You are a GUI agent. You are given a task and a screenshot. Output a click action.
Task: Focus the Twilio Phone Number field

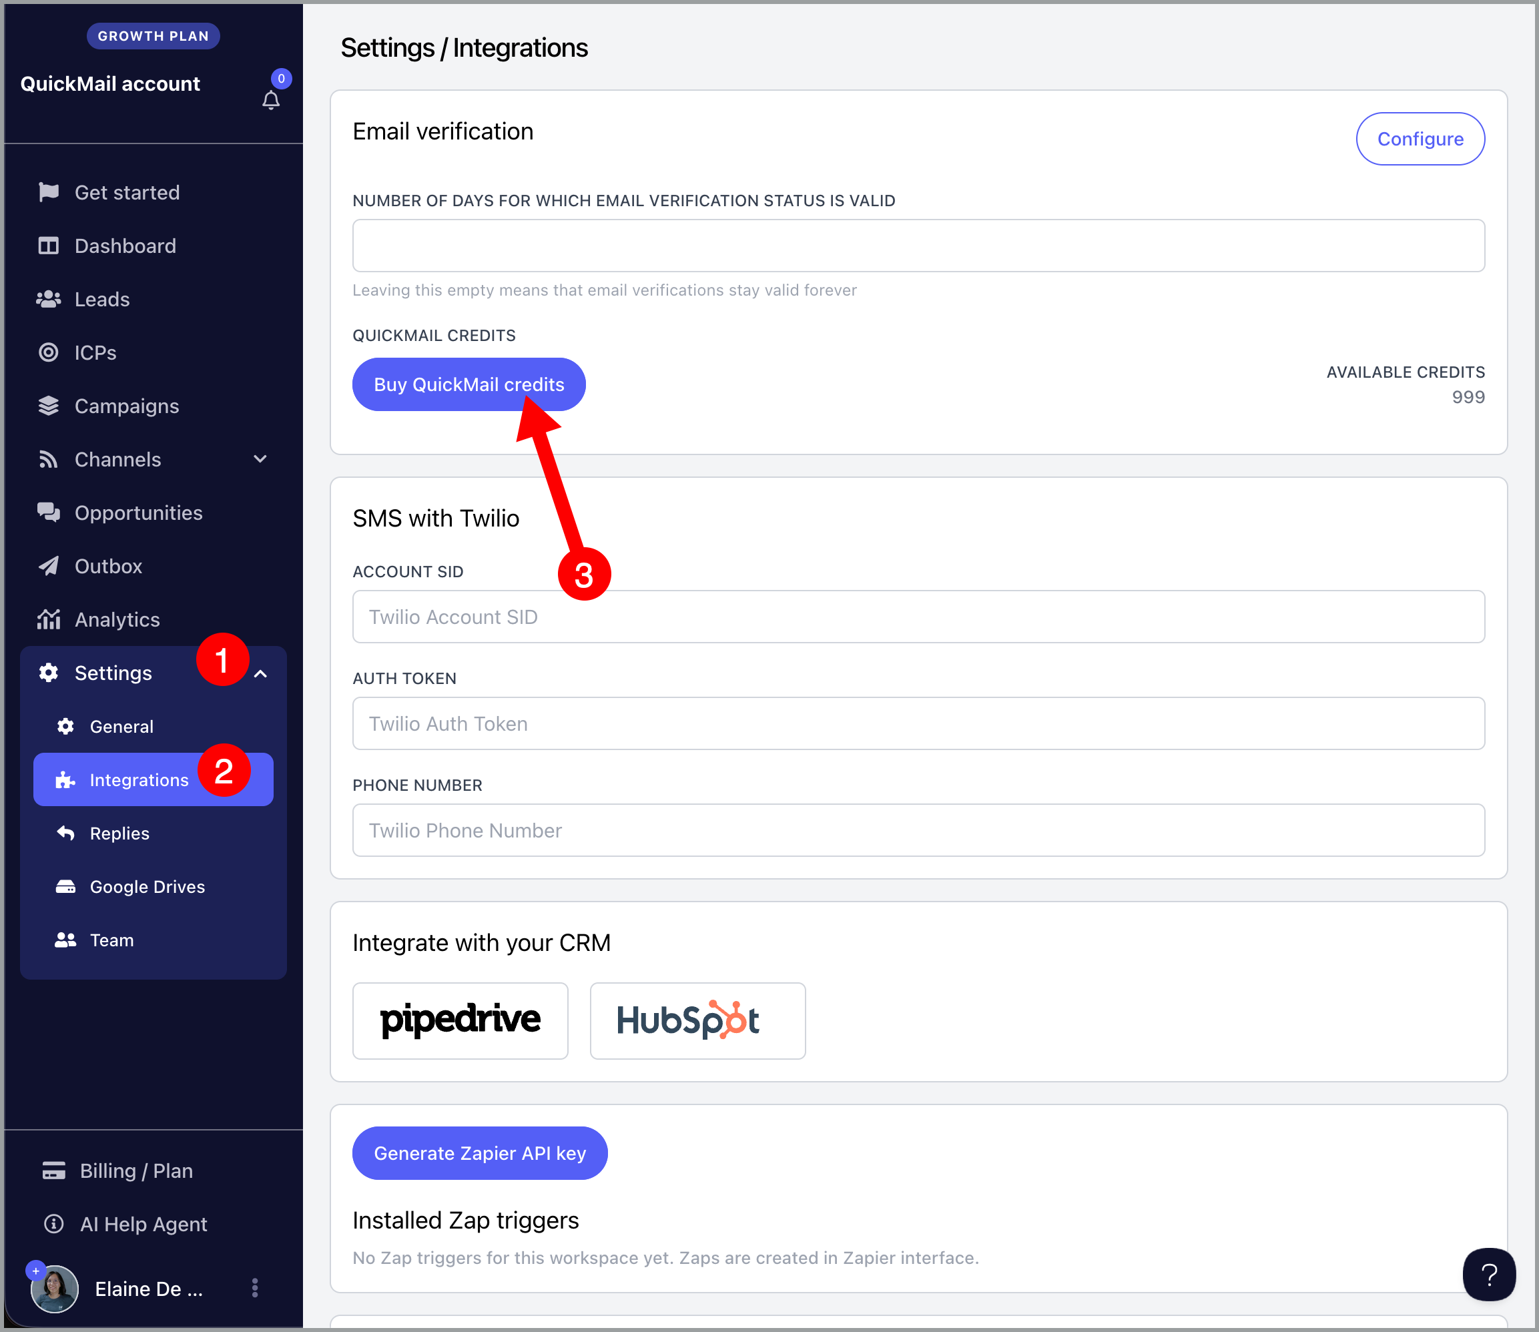[919, 830]
